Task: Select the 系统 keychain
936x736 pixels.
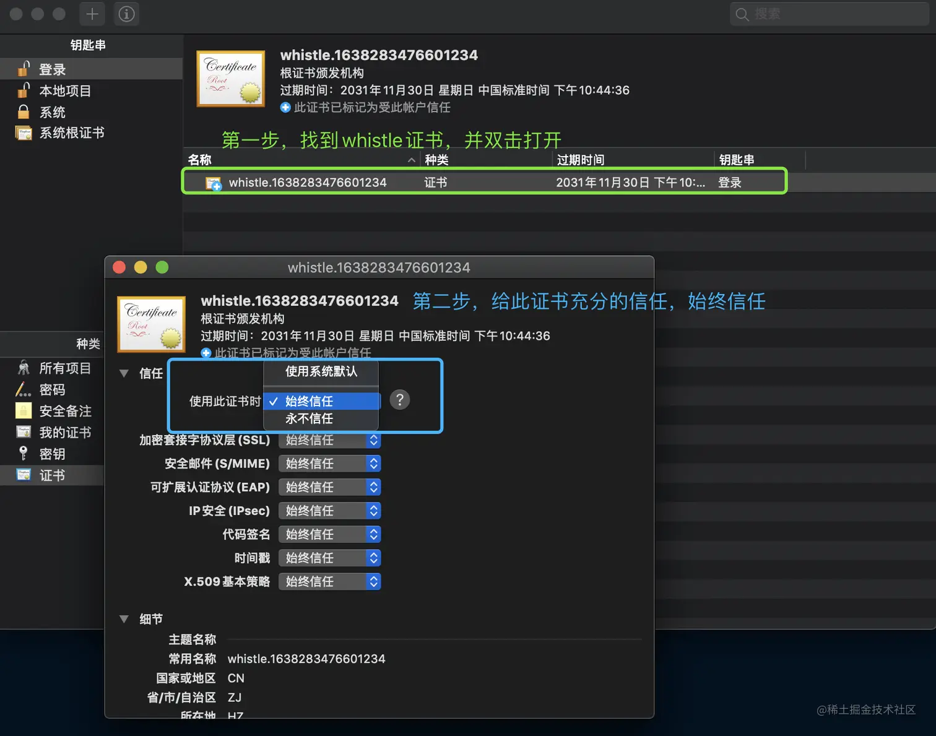Action: [x=91, y=112]
